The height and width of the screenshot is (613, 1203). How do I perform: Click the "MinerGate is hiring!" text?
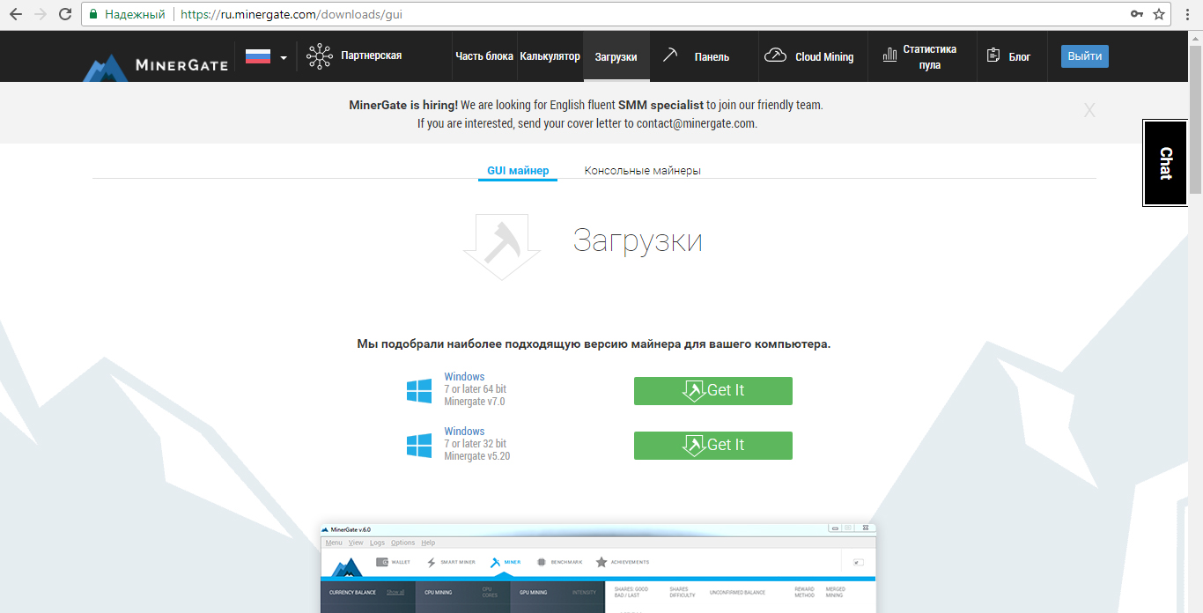tap(403, 105)
